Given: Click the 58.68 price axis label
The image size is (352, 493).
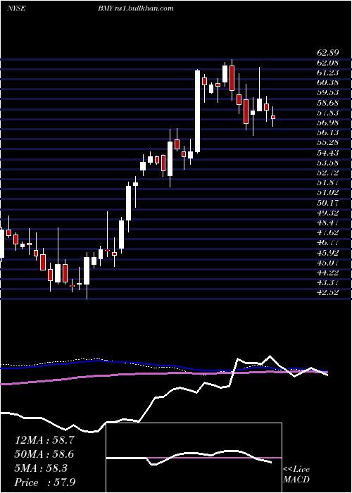Looking at the screenshot, I should point(327,103).
